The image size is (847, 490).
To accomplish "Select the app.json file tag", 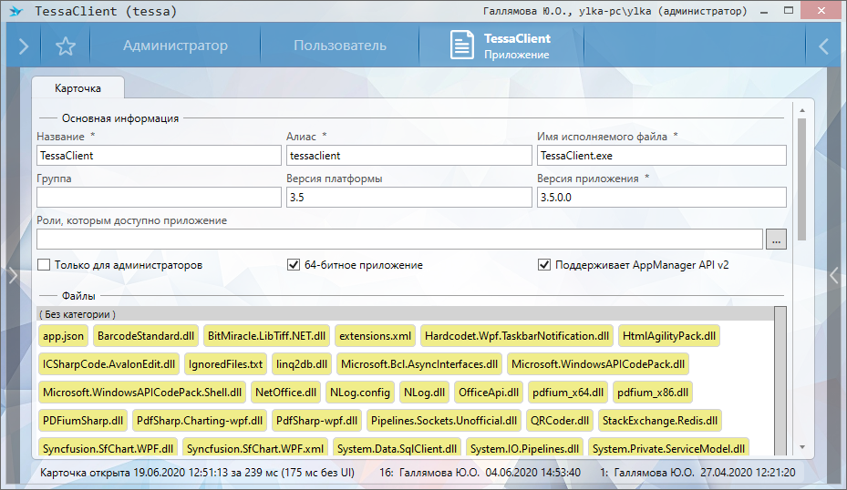I will (63, 336).
